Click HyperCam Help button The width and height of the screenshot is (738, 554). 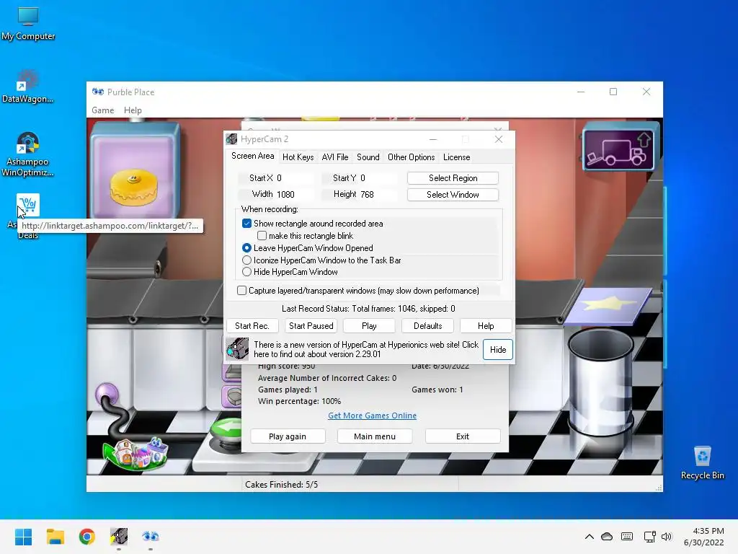tap(486, 326)
